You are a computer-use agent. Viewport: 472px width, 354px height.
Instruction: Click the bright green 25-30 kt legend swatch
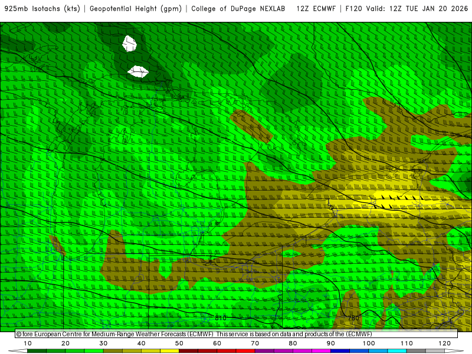pos(94,351)
